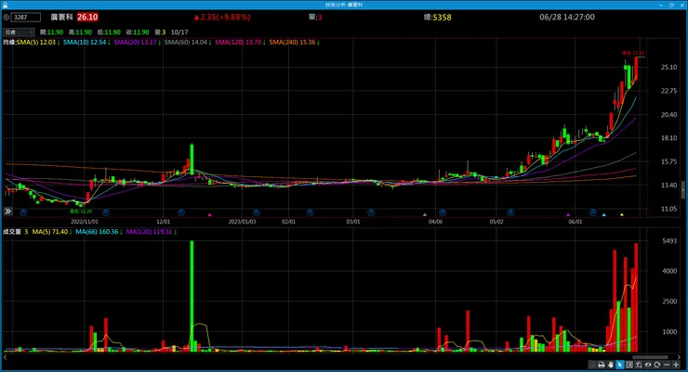Click the 單:3 tick volume readout
688x372 pixels.
(x=315, y=17)
